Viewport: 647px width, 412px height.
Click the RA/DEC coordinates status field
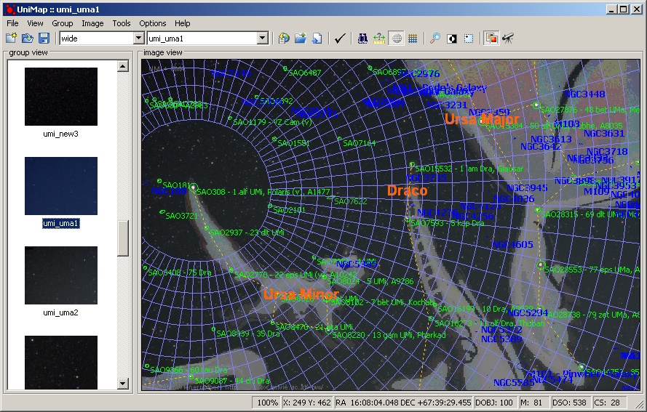coord(403,403)
